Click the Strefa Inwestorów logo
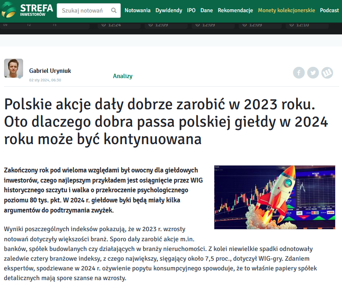 (27, 11)
